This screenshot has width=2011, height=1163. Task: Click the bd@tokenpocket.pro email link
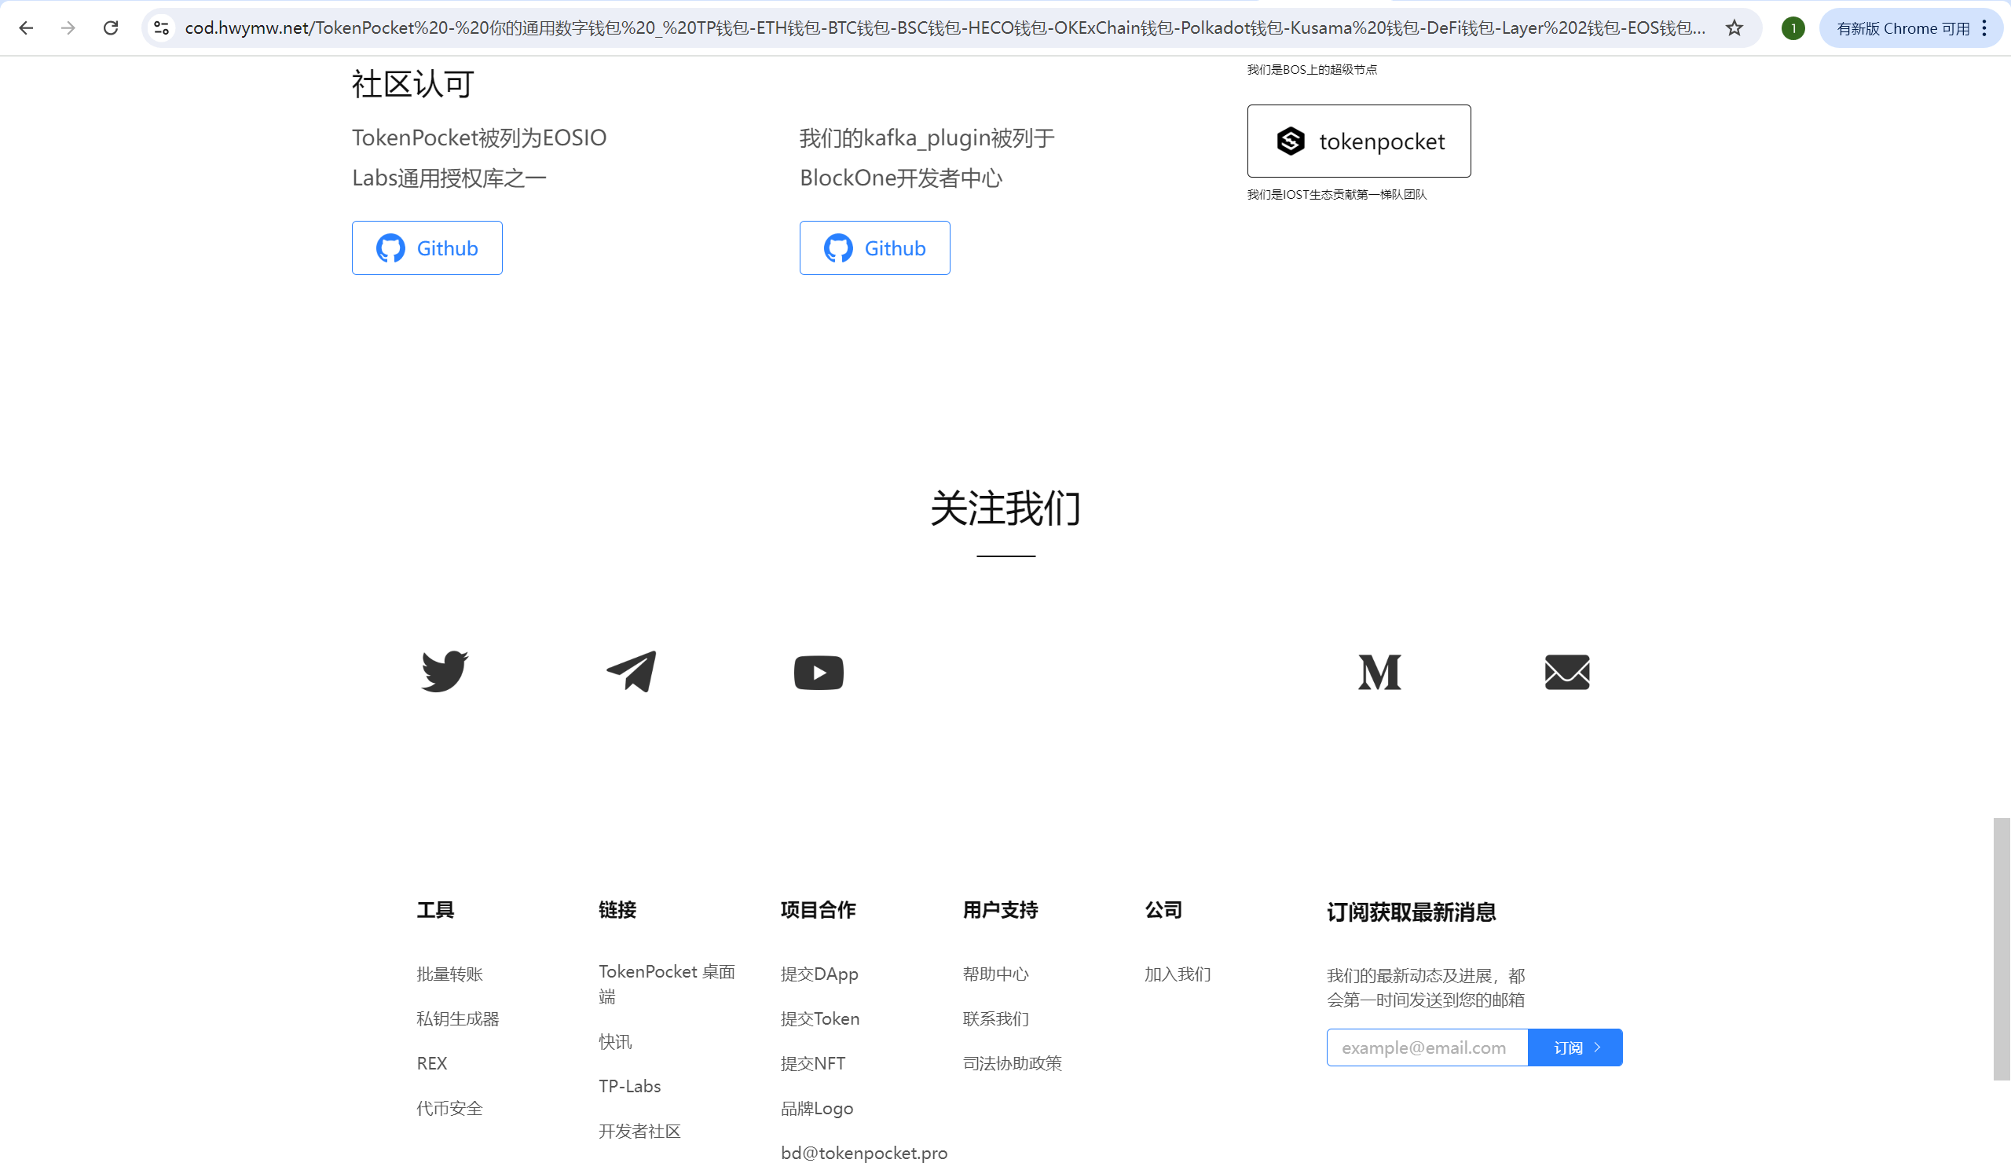863,1152
